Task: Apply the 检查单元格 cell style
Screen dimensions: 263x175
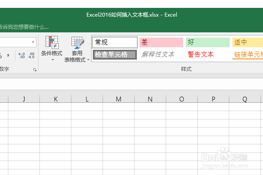Action: click(115, 55)
